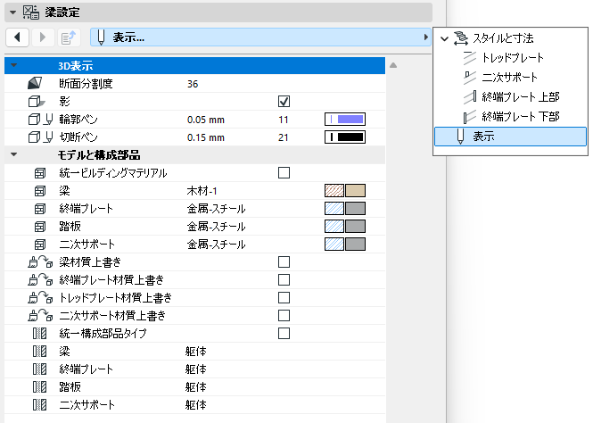Go back with the left arrow button
This screenshot has height=423, width=593.
point(18,37)
